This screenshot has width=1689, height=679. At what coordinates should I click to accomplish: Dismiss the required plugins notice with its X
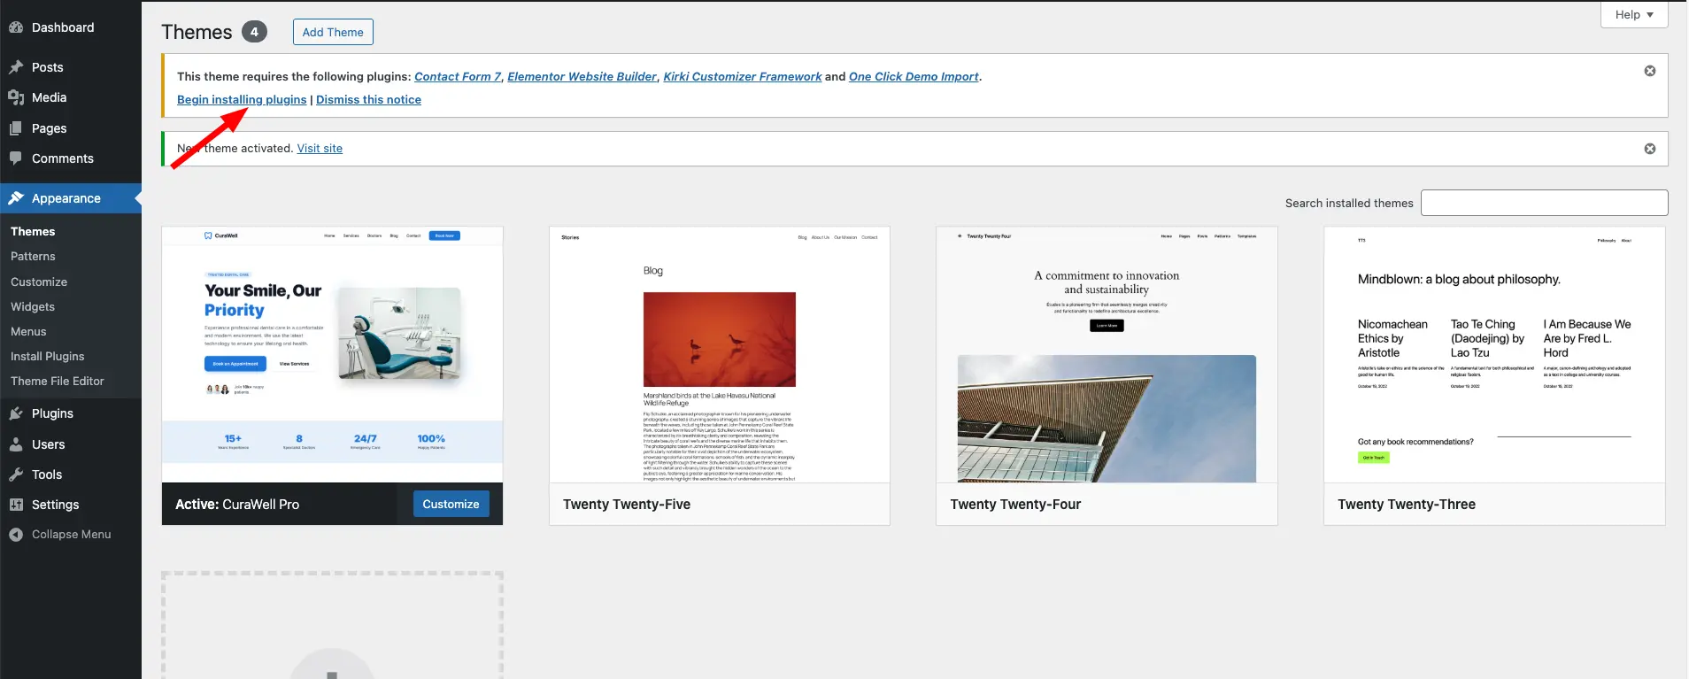[1650, 71]
